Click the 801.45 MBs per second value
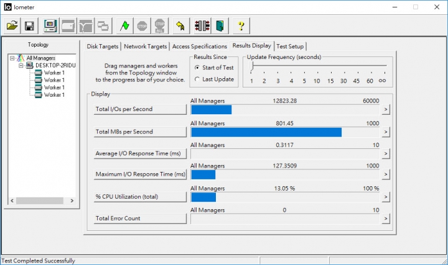This screenshot has height=265, width=448. [x=284, y=124]
